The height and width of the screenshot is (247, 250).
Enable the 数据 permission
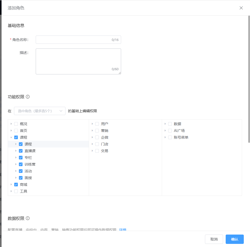[x=170, y=124]
